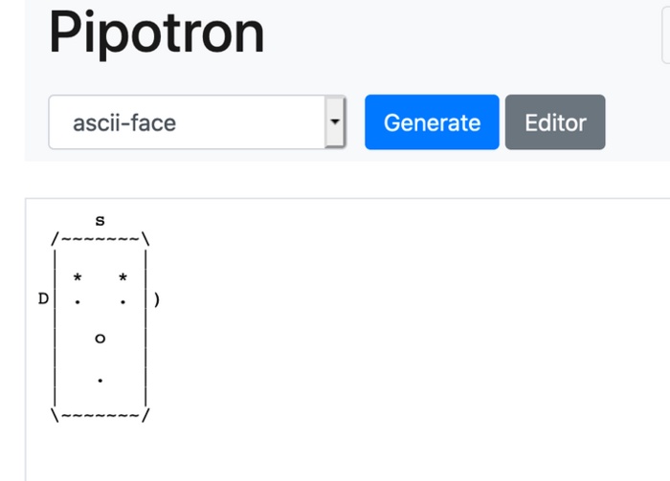Click the right asterisk eye
The height and width of the screenshot is (481, 670).
point(123,277)
